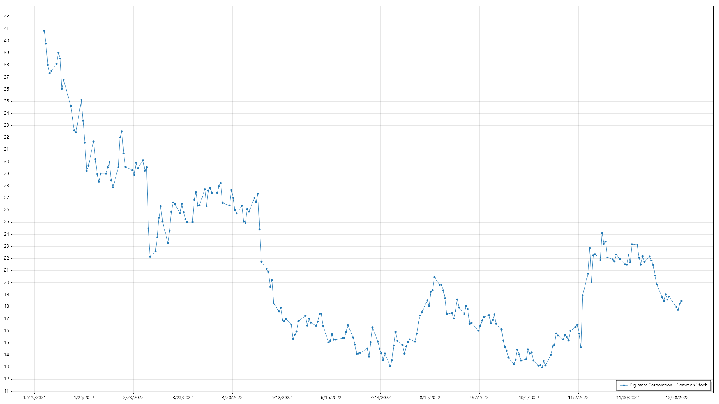The image size is (719, 404).
Task: Click the 11/30/2022 date label
Action: click(628, 398)
